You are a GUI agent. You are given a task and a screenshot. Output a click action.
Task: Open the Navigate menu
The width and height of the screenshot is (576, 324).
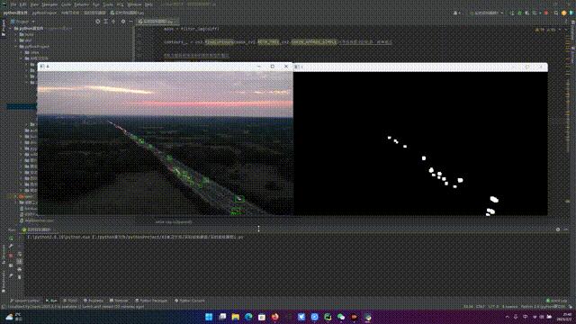[49, 4]
